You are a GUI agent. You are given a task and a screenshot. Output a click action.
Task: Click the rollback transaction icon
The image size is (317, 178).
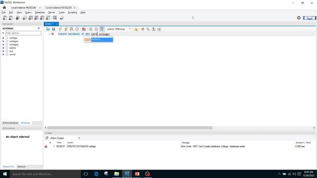[x=96, y=29]
